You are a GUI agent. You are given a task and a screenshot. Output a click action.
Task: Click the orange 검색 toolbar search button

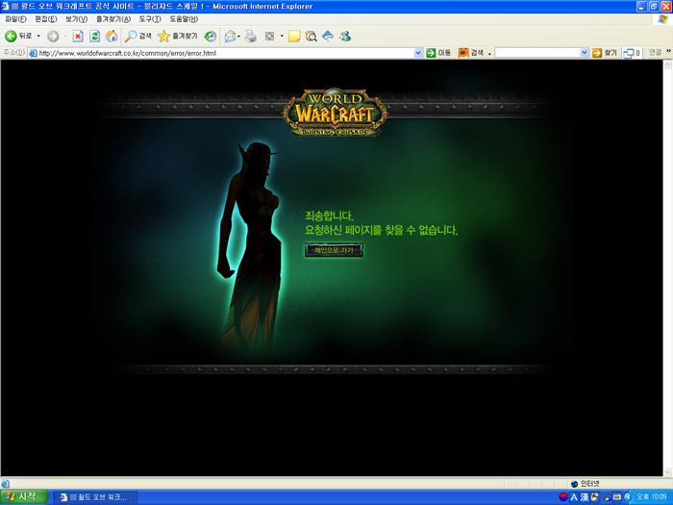click(471, 53)
